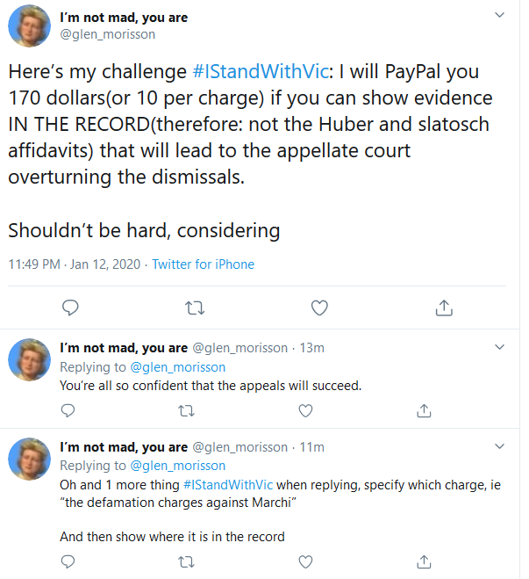The width and height of the screenshot is (529, 579).
Task: Like the 11m 'specify which charge' tweet
Action: 305,561
